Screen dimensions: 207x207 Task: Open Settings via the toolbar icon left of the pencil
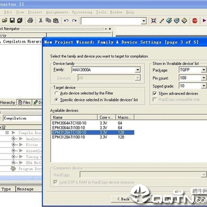pyautogui.click(x=154, y=21)
